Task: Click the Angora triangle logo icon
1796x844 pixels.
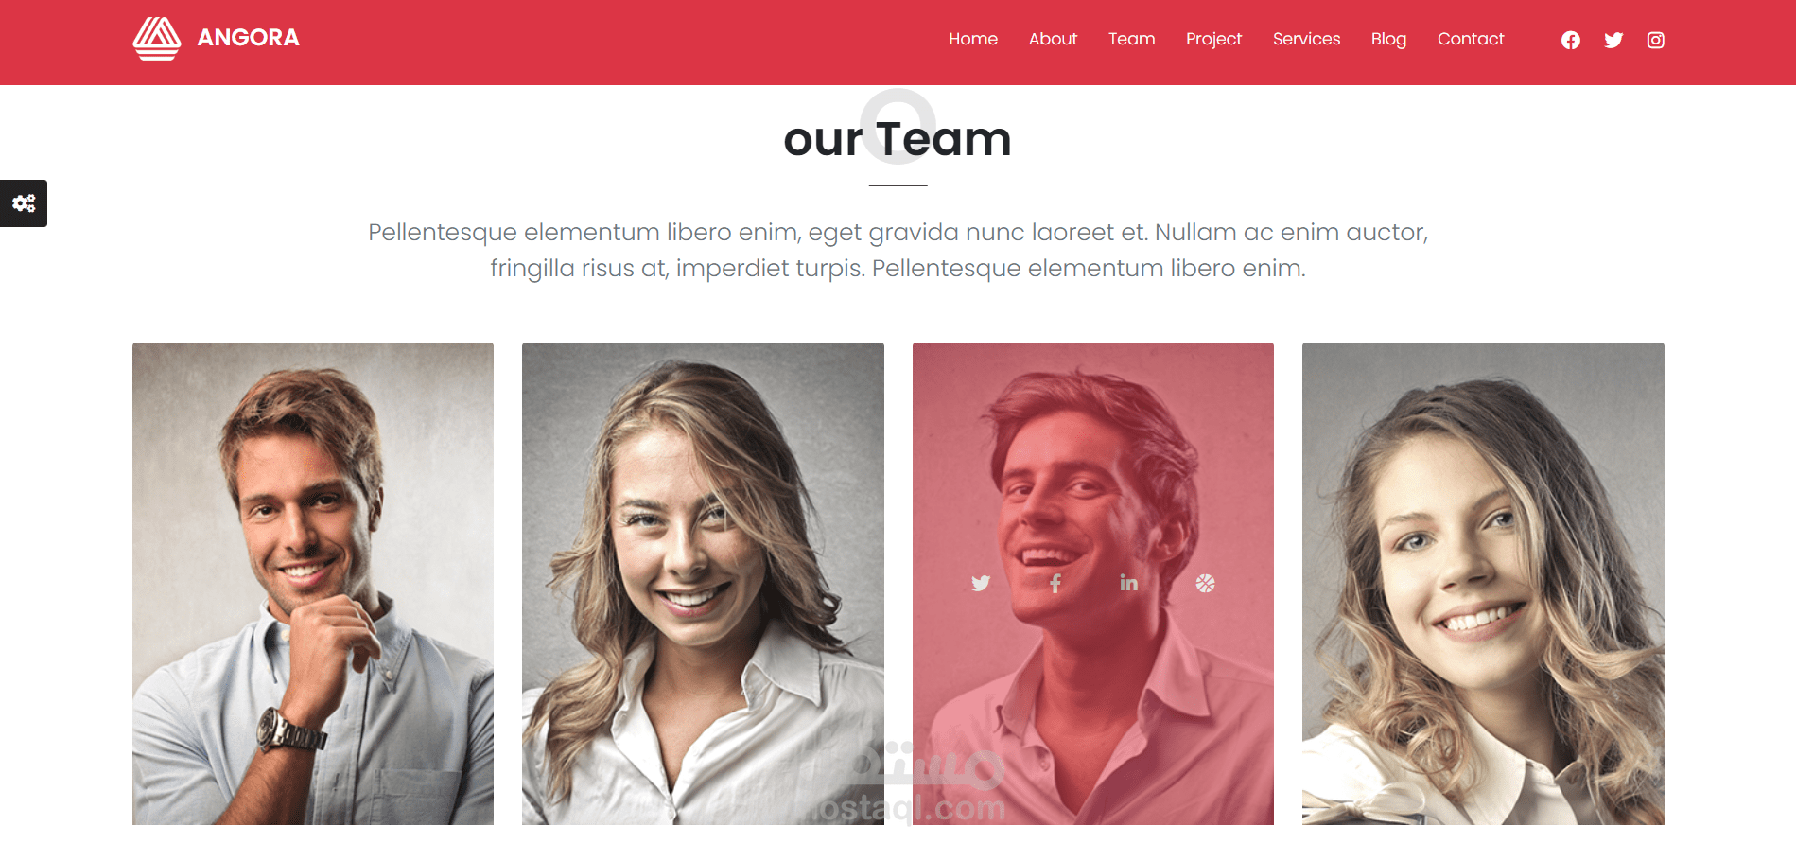Action: (x=157, y=39)
